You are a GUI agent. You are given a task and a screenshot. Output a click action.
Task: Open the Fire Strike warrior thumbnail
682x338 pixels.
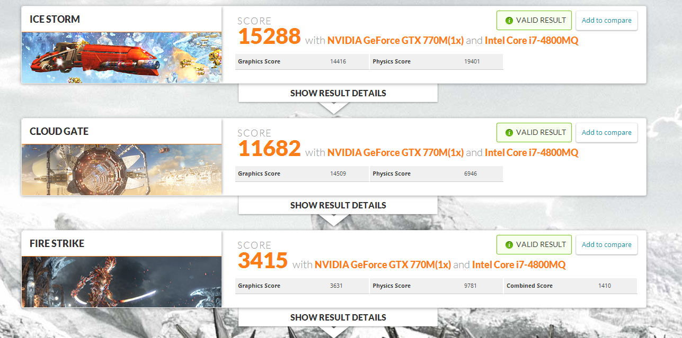coord(121,282)
